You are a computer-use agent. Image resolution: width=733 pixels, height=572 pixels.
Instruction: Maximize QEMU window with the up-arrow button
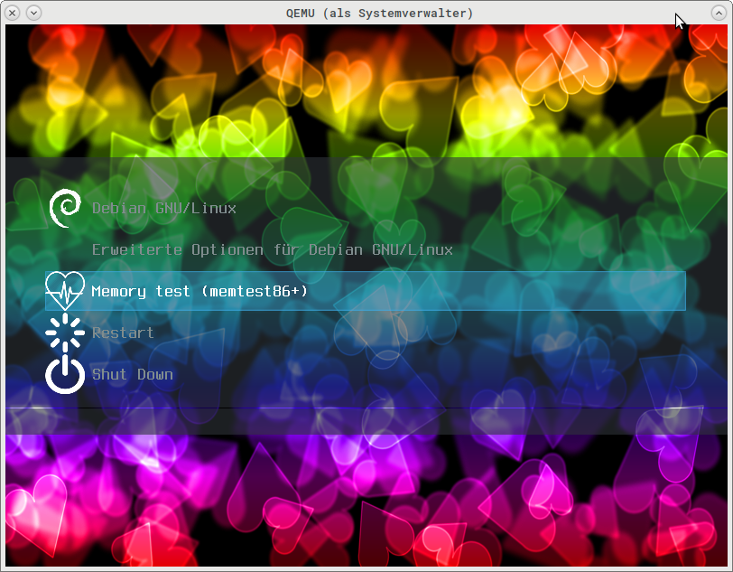(719, 13)
